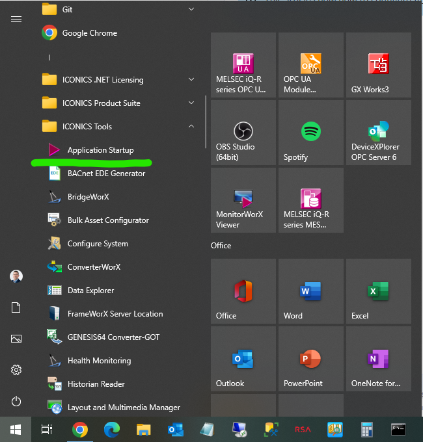Open File Explorer from taskbar

tap(144, 430)
